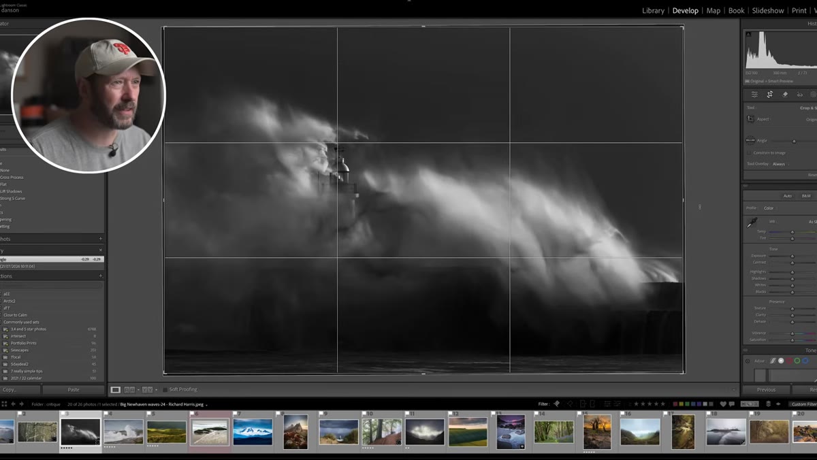Collapse the Collections panel header
Image resolution: width=817 pixels, height=460 pixels.
pyautogui.click(x=52, y=276)
